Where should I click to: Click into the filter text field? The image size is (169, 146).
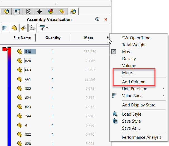click(x=79, y=28)
